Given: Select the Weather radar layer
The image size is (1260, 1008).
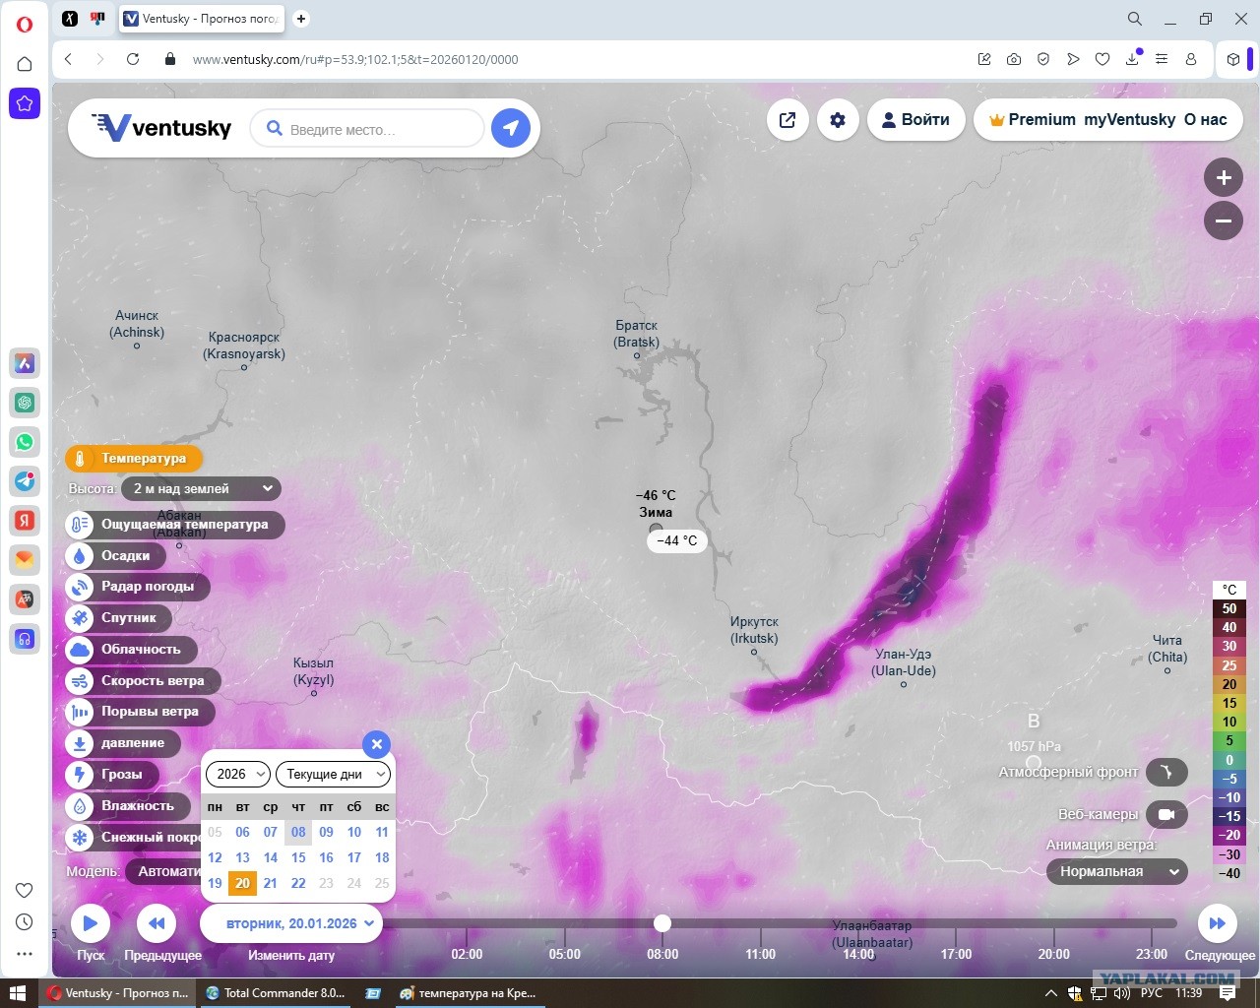Looking at the screenshot, I should tap(137, 587).
